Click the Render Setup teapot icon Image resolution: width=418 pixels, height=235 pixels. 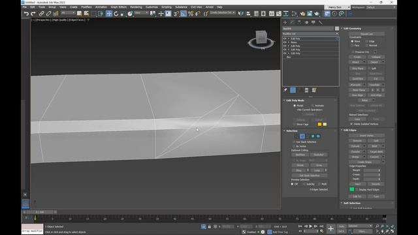[x=302, y=13]
